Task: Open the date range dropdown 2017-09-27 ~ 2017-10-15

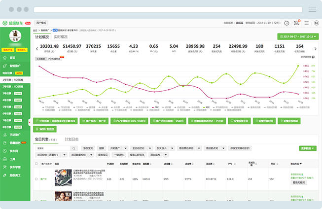Action: tap(297, 36)
